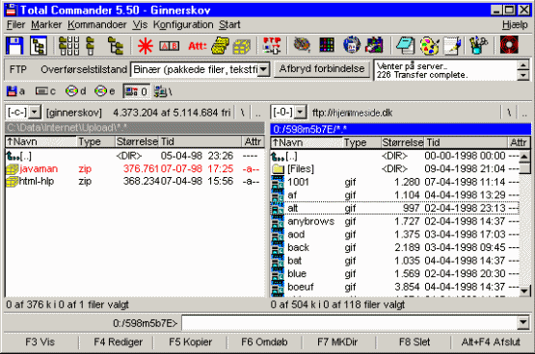Select the [Files] folder in right panel
The height and width of the screenshot is (354, 535).
click(x=395, y=169)
